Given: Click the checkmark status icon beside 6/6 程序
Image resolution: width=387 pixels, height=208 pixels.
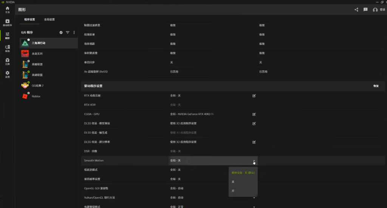Looking at the screenshot, I should tap(61, 32).
